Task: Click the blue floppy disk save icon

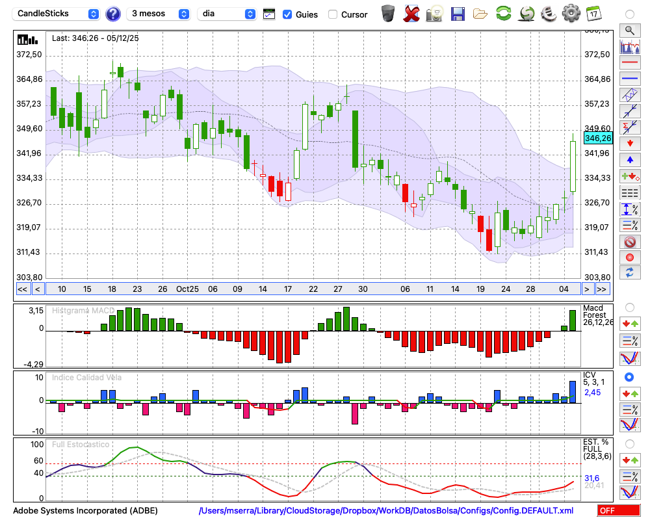Action: click(x=458, y=14)
